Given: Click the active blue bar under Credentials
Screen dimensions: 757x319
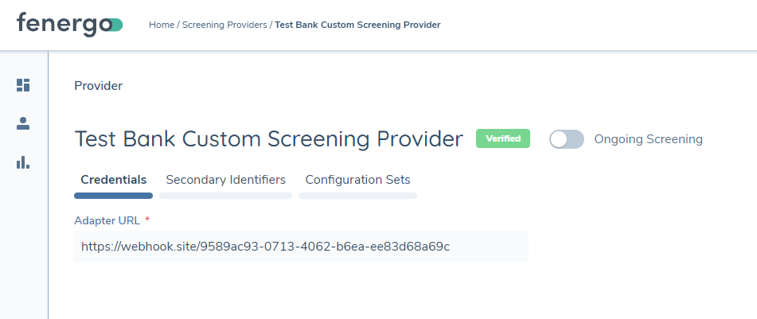Looking at the screenshot, I should [113, 195].
